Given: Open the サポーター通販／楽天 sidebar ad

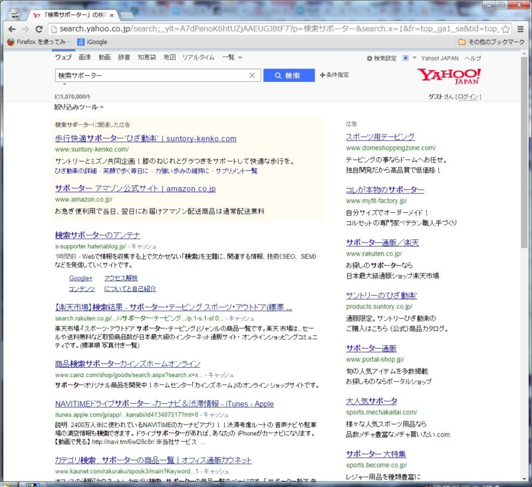Looking at the screenshot, I should tap(382, 243).
